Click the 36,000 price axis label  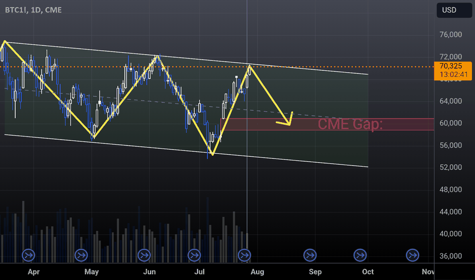coord(451,256)
